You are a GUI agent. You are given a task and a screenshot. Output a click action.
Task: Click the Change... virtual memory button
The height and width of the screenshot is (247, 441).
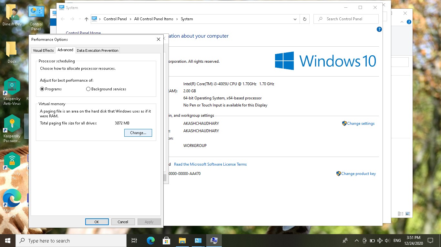coord(138,133)
